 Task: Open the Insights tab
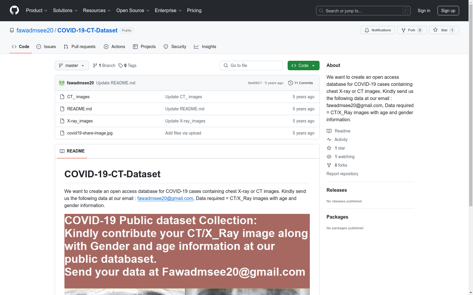(205, 47)
